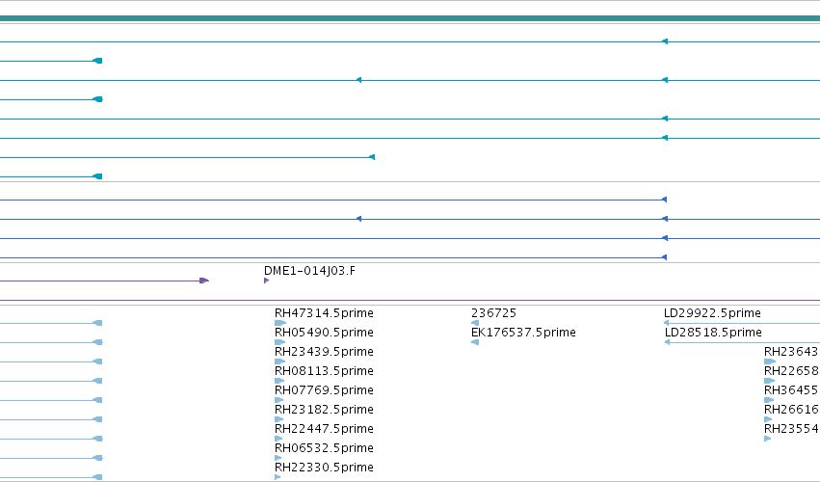Select the RH36455 label at right edge

(791, 390)
